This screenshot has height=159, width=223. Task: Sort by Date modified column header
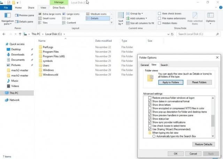coord(103,41)
